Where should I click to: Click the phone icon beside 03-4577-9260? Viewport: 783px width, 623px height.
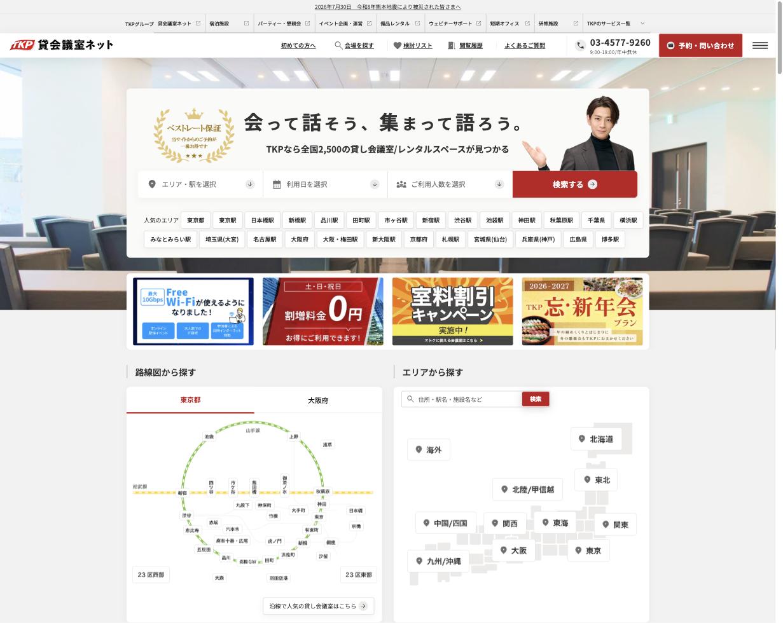tap(580, 46)
